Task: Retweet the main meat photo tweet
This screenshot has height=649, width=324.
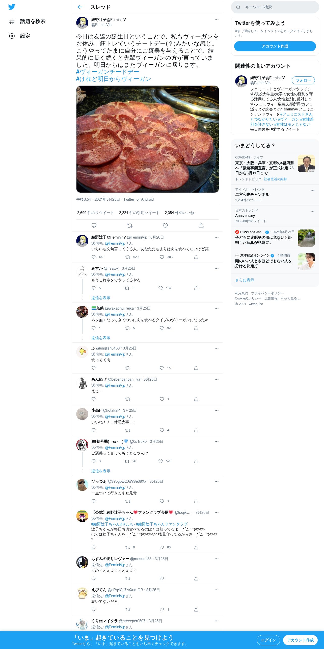Action: pyautogui.click(x=130, y=225)
